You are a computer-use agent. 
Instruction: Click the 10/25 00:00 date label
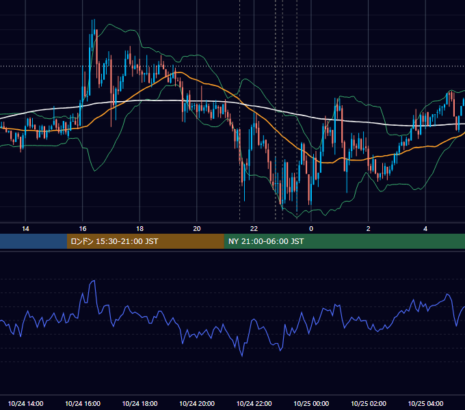tap(311, 403)
